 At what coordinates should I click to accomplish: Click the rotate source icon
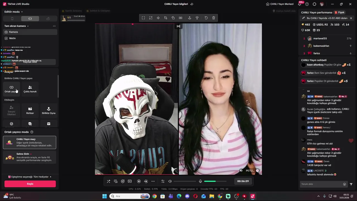[173, 18]
